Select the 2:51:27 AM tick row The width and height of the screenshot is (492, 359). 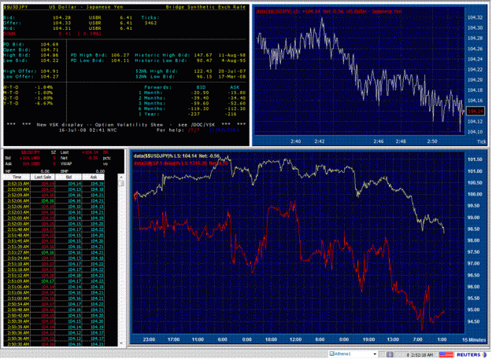tap(54, 252)
